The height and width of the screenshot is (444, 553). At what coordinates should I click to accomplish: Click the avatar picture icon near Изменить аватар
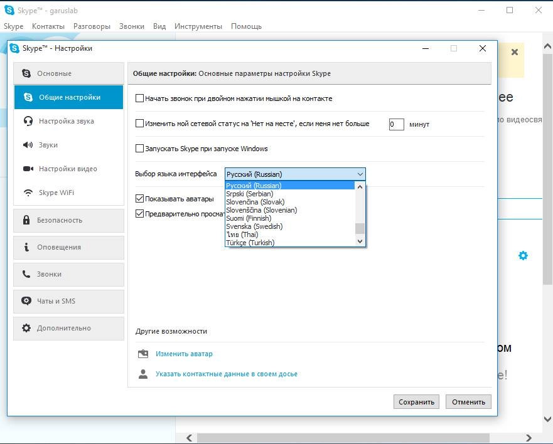click(x=143, y=354)
